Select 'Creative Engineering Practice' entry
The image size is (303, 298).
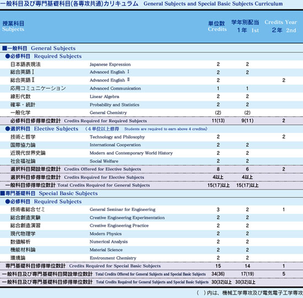(119, 225)
